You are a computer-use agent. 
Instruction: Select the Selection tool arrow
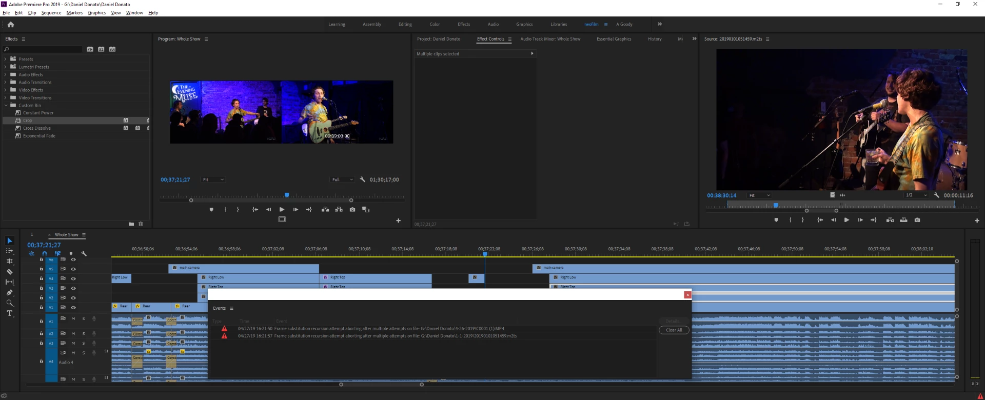[x=9, y=241]
